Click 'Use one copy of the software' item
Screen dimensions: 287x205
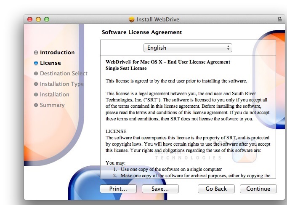point(171,169)
